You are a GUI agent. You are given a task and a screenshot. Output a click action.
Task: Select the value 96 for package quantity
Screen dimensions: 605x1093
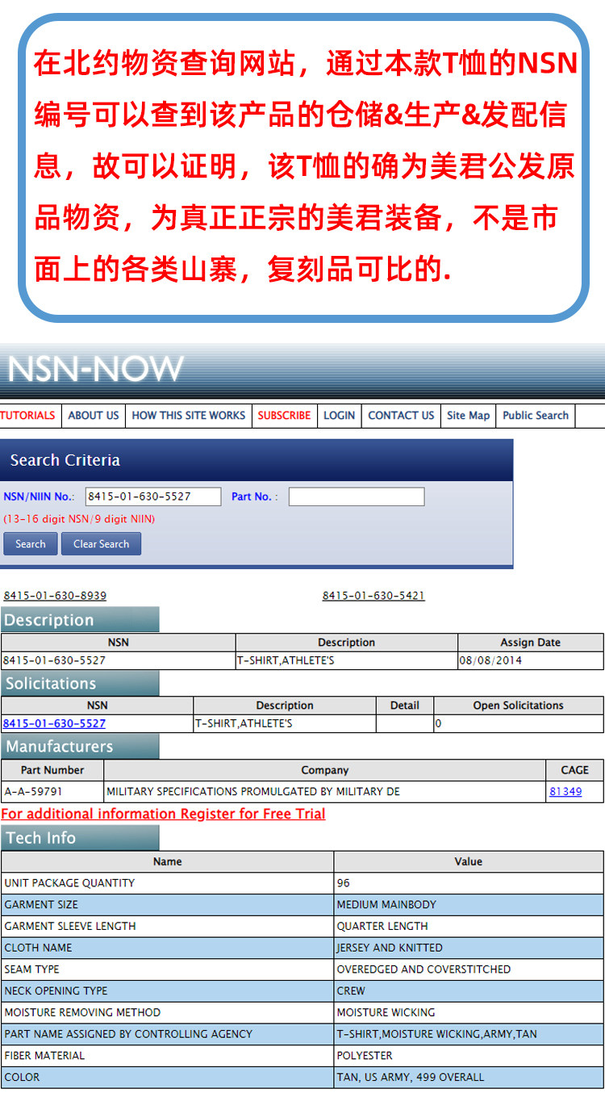click(344, 883)
